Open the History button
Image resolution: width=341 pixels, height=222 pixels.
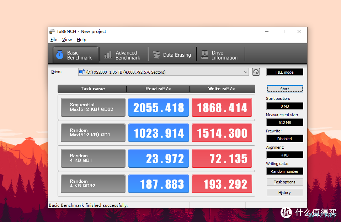(285, 193)
